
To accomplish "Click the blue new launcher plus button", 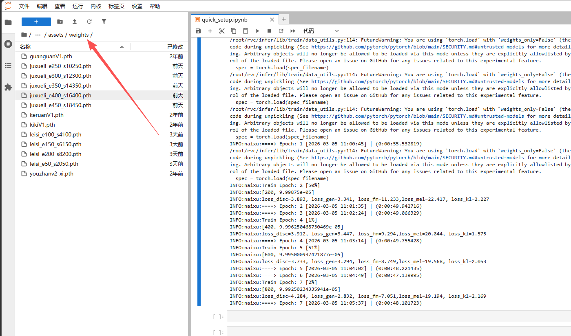I will [x=36, y=22].
